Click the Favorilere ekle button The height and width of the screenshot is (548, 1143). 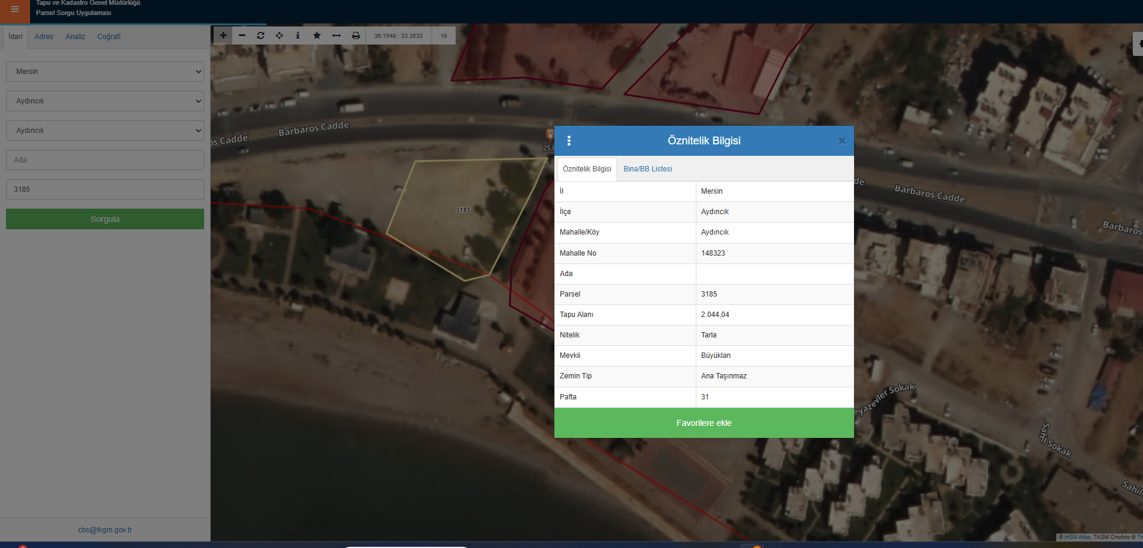(704, 423)
